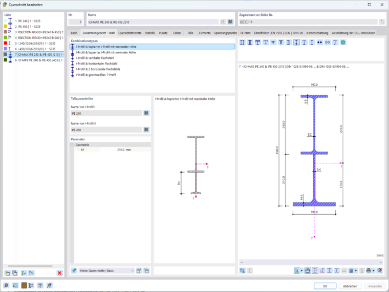
Task: Open cross-section library icon next to Name field
Action: coord(230,22)
